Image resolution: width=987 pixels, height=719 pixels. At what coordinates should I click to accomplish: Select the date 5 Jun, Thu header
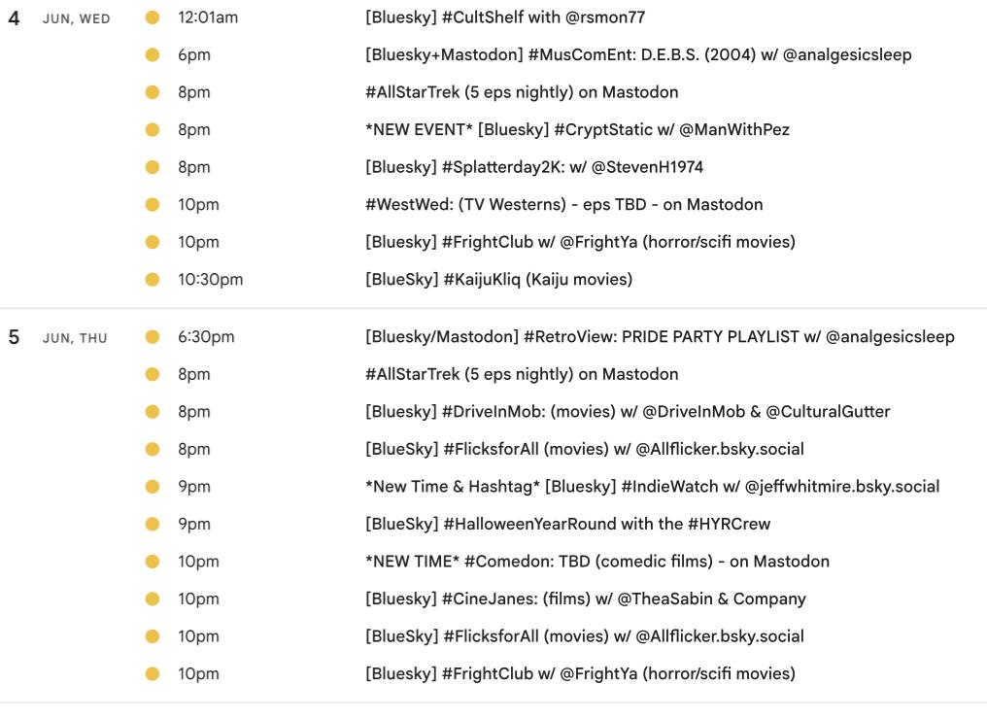pos(58,337)
